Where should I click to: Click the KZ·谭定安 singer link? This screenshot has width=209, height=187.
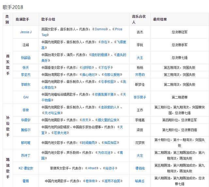26,168
